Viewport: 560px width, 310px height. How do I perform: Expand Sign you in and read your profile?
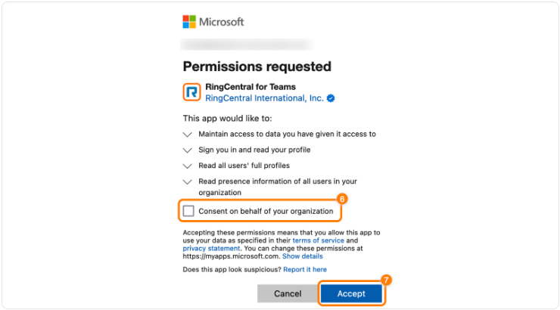tap(188, 150)
